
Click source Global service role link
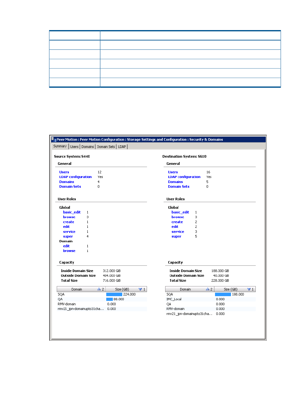click(69, 232)
